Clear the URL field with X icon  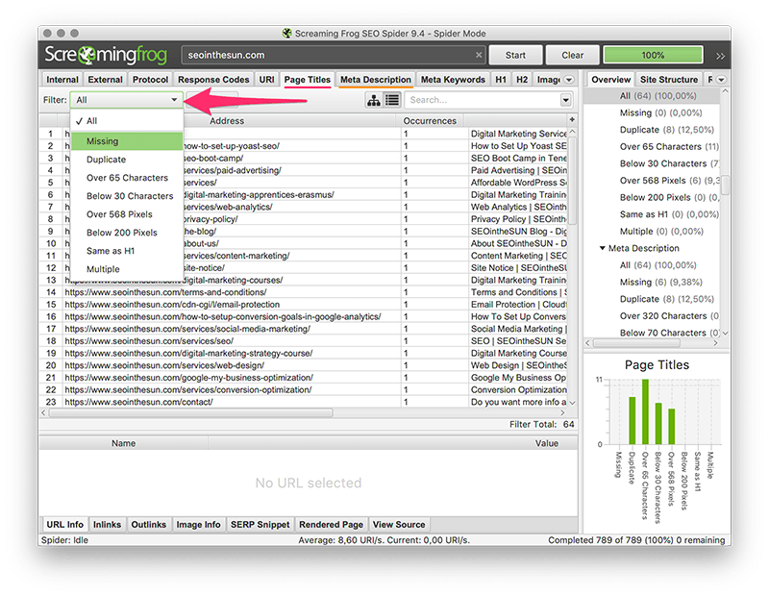(x=479, y=55)
